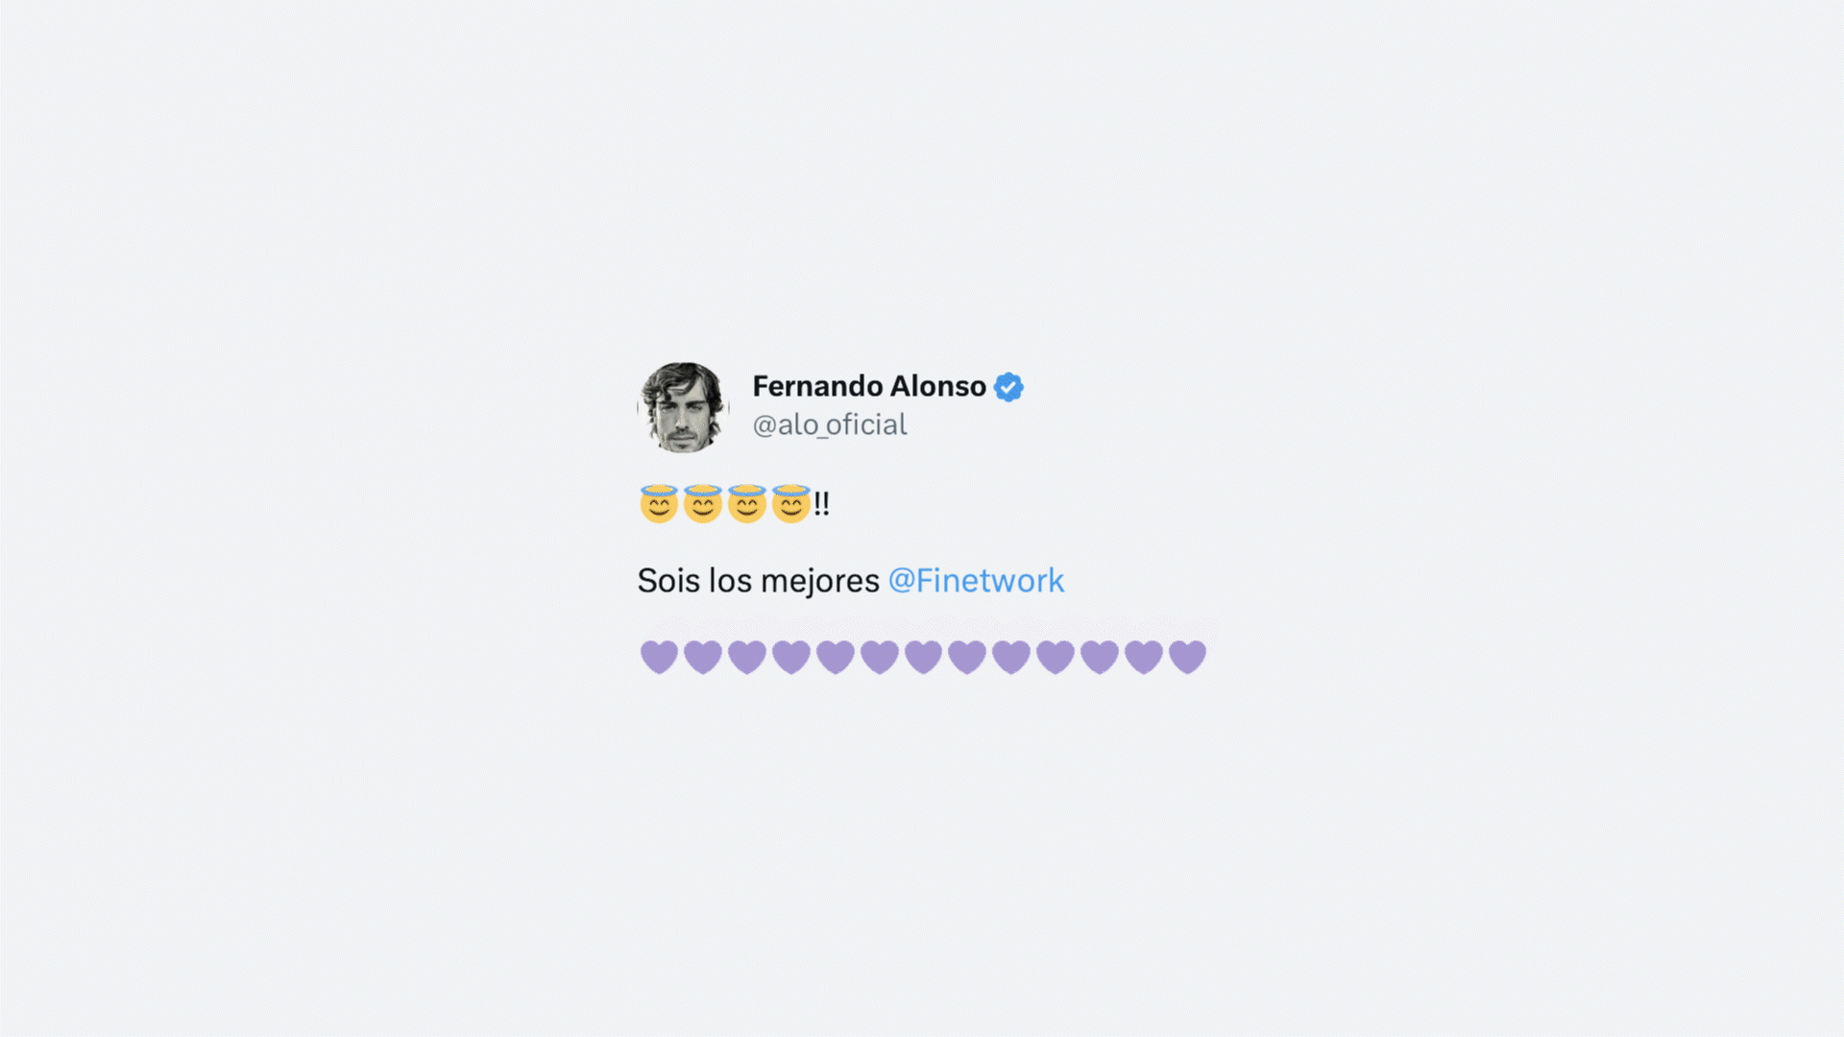Select the second halo smiley emoji
The height and width of the screenshot is (1037, 1844).
[703, 503]
